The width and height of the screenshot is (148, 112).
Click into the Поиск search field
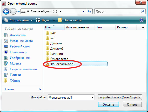118,12
